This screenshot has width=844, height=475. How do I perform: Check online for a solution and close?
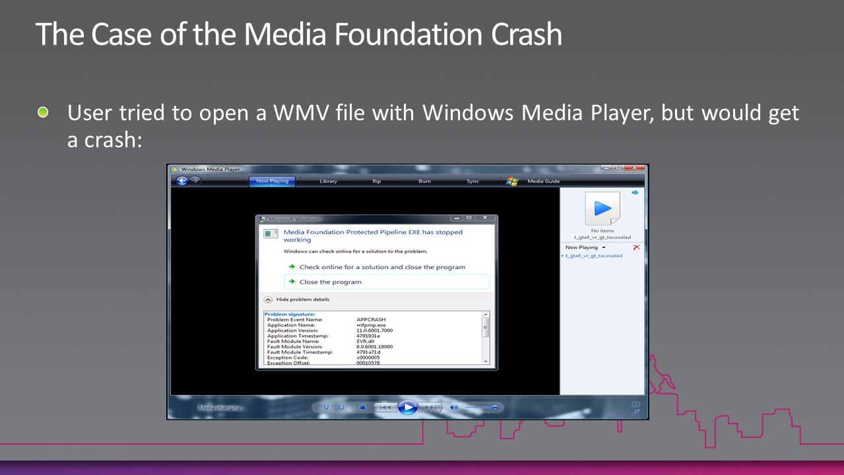[x=382, y=267]
